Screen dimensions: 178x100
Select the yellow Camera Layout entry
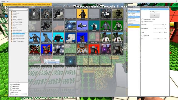tap(134, 27)
